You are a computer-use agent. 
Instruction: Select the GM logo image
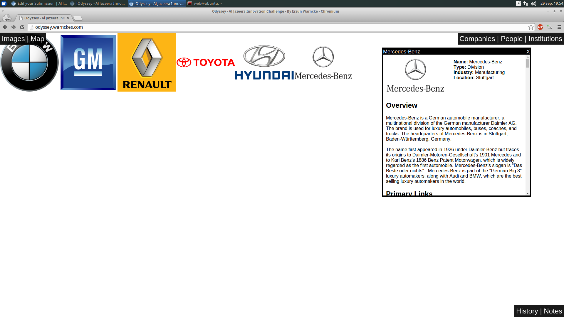(x=88, y=62)
